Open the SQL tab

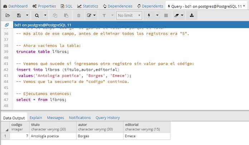[x=67, y=6]
